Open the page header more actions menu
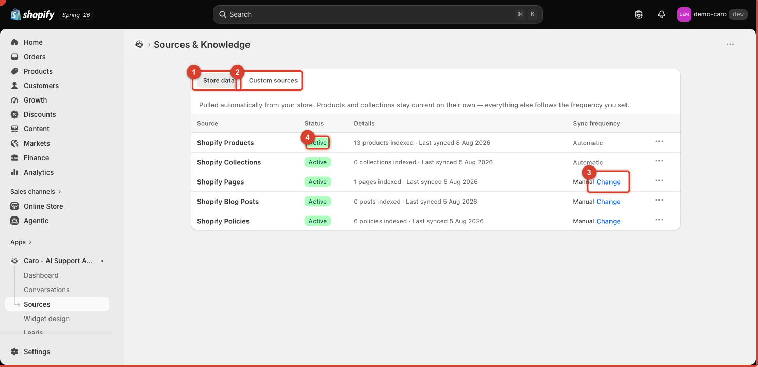Viewport: 758px width, 367px height. click(x=730, y=44)
